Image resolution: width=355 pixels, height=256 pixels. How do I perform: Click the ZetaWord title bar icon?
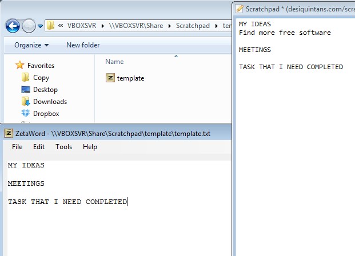coord(9,133)
